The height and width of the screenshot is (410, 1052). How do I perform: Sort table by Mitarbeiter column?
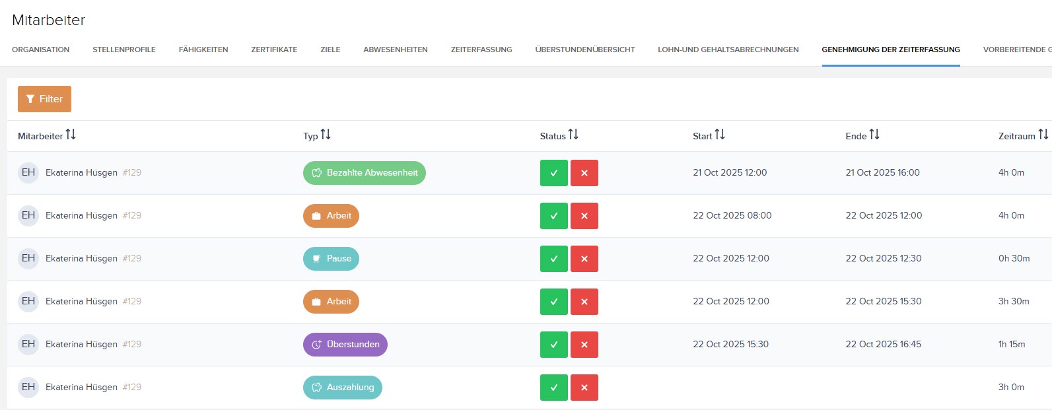pos(71,135)
